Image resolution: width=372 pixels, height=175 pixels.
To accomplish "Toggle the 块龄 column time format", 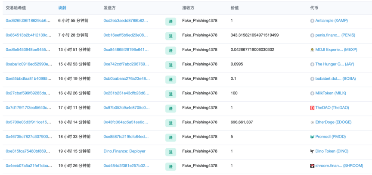I will coord(62,8).
